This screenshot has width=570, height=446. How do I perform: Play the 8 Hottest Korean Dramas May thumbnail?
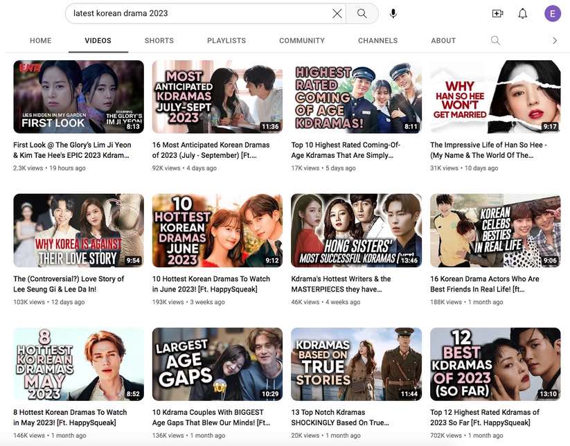[78, 364]
